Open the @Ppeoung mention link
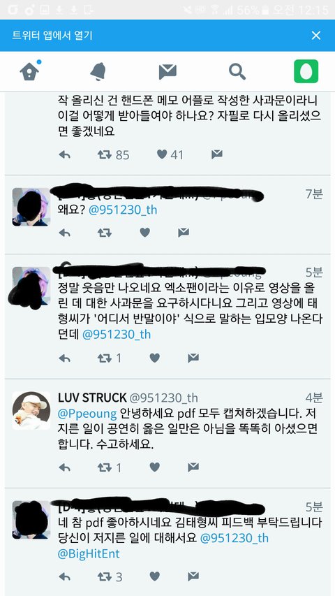The width and height of the screenshot is (335, 596). 87,414
